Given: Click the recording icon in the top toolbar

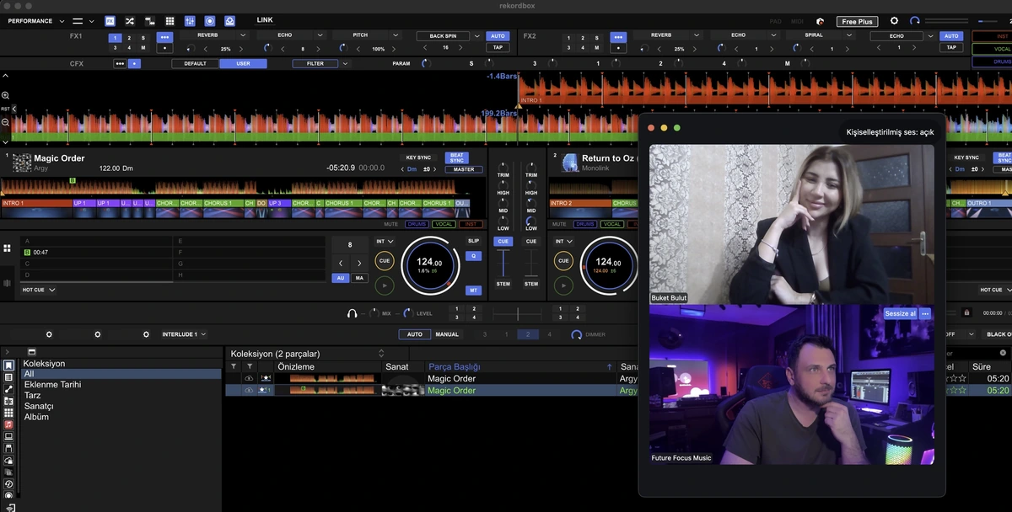Looking at the screenshot, I should coord(210,21).
